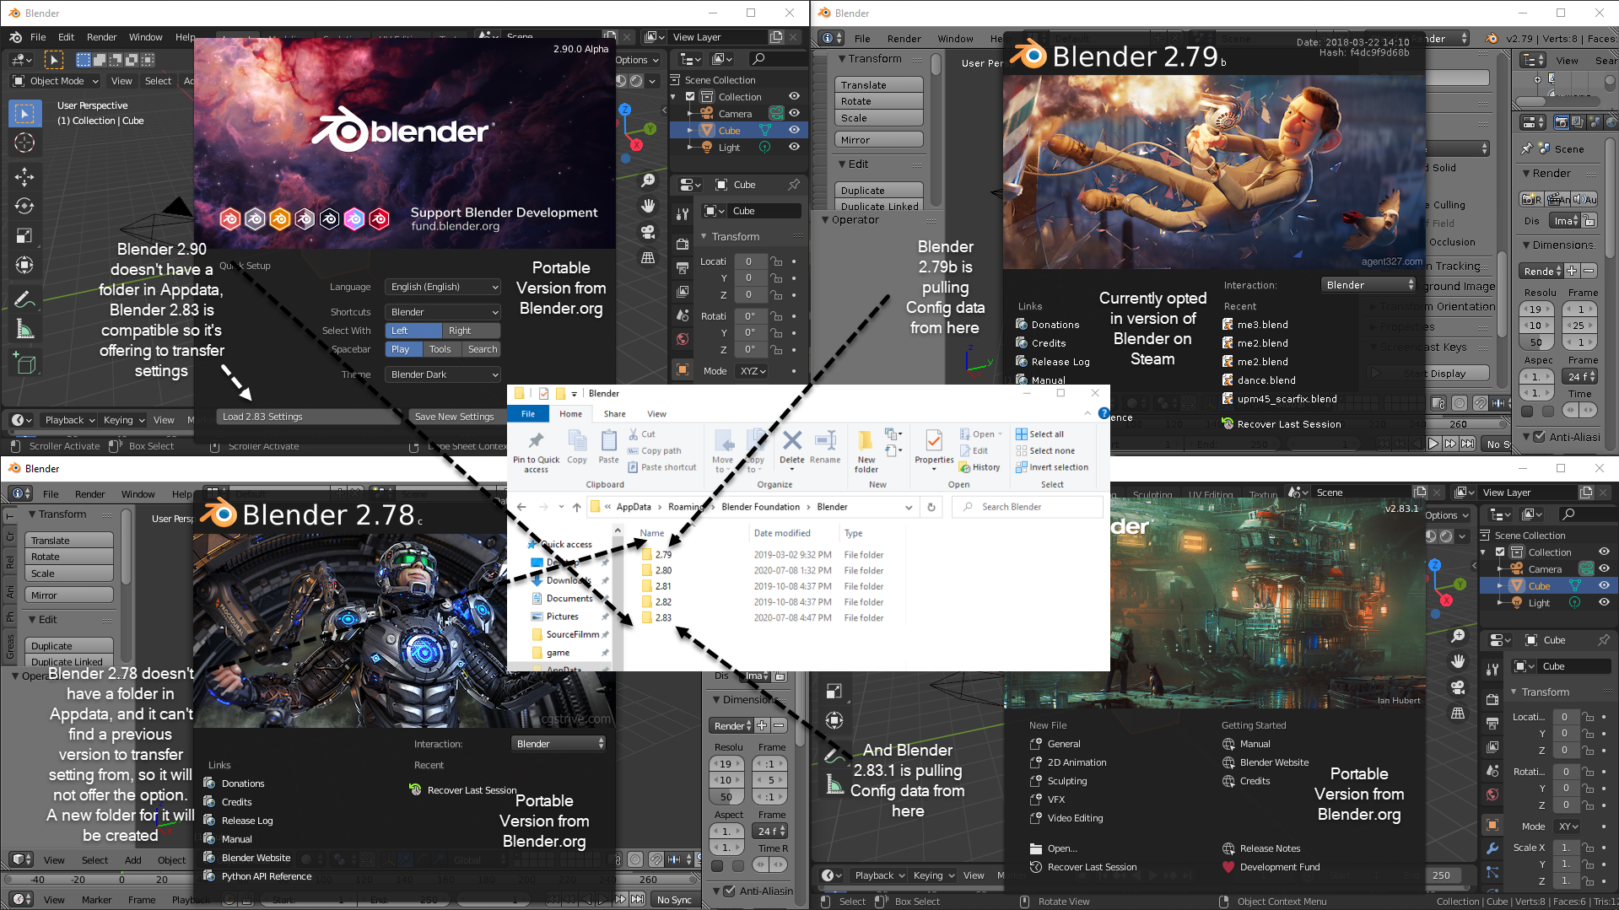This screenshot has width=1619, height=910.
Task: Open Interaction dropdown on Blender 2.79 splash
Action: 1368,285
